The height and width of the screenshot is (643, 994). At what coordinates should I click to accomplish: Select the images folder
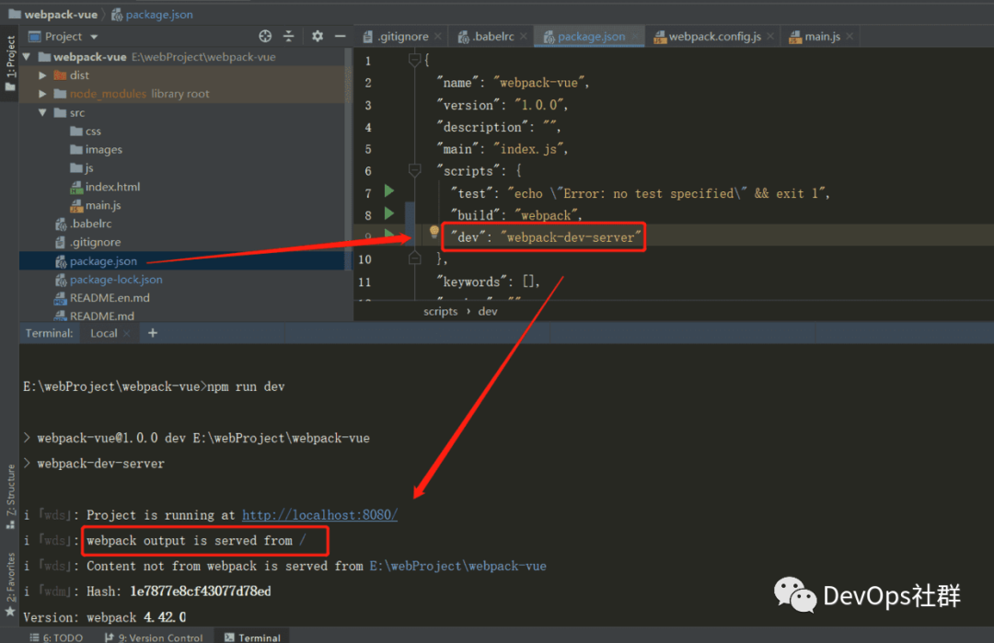tap(97, 150)
